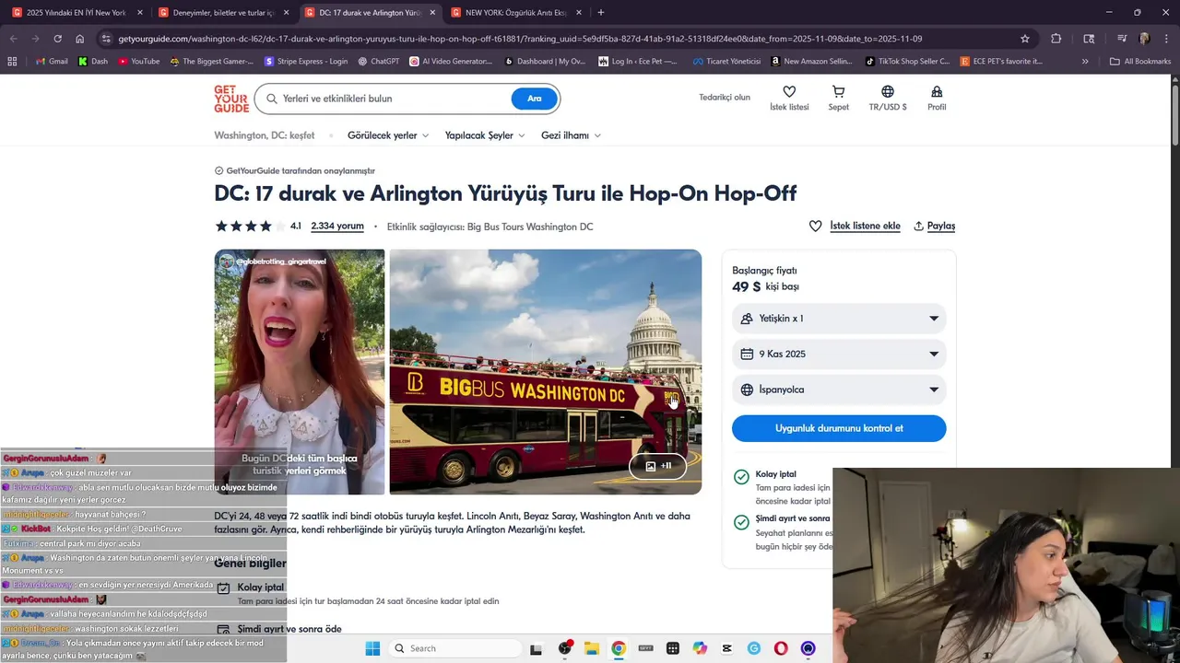
Task: Click the page vertical scrollbar
Action: pyautogui.click(x=1174, y=110)
